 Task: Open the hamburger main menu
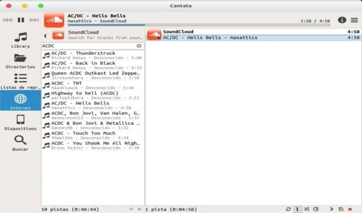click(354, 20)
